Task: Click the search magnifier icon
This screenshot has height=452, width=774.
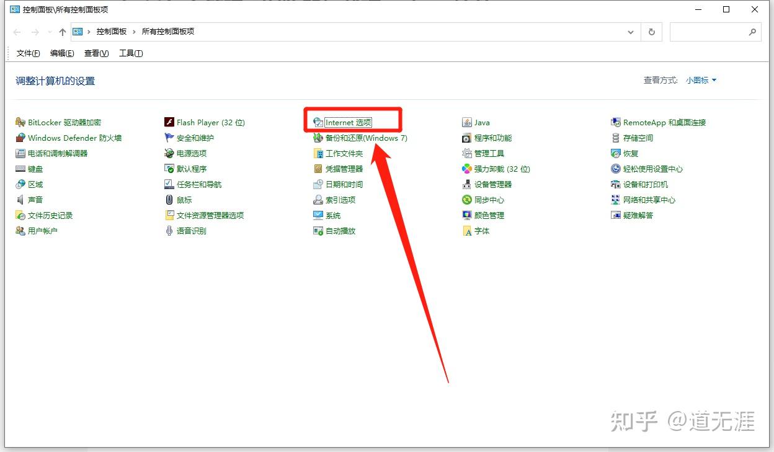Action: 753,32
